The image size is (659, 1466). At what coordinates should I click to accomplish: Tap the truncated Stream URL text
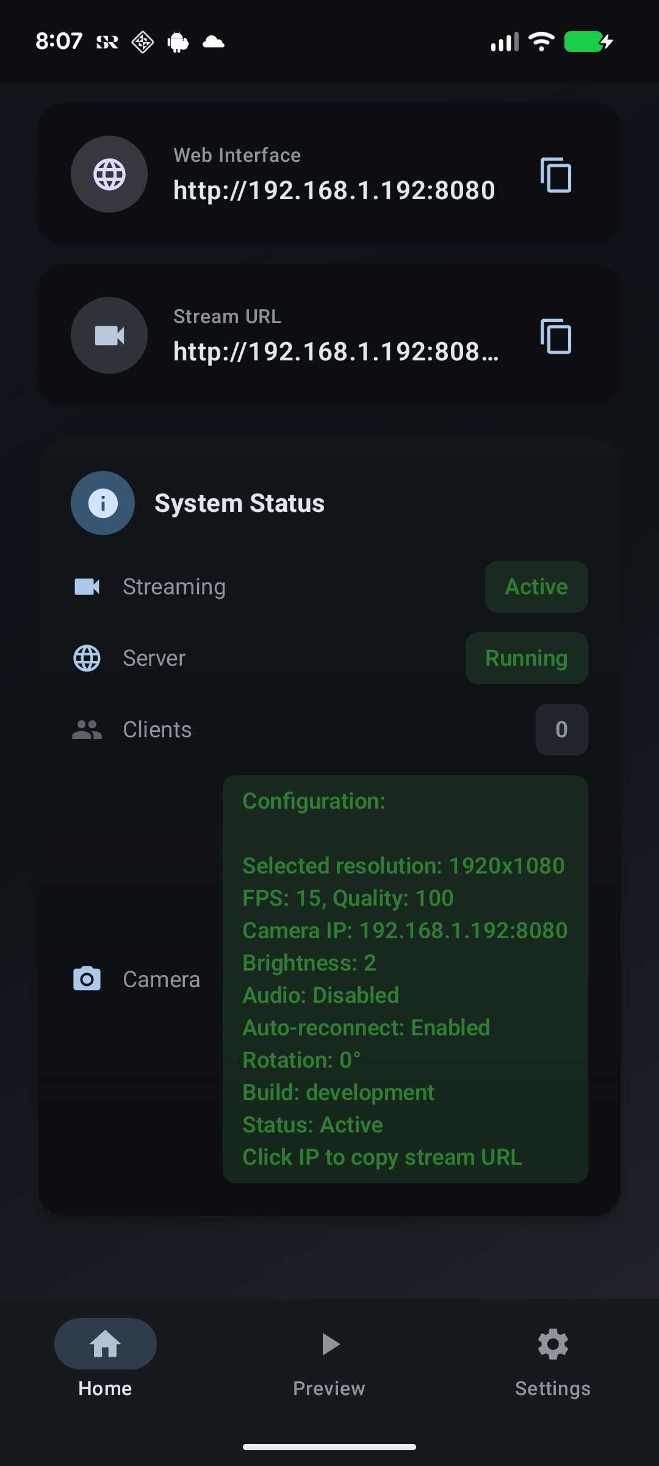(x=336, y=351)
